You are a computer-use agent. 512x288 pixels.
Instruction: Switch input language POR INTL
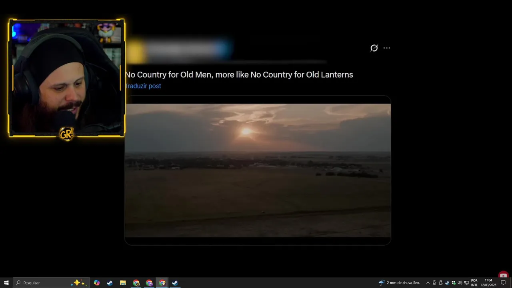[x=474, y=283]
